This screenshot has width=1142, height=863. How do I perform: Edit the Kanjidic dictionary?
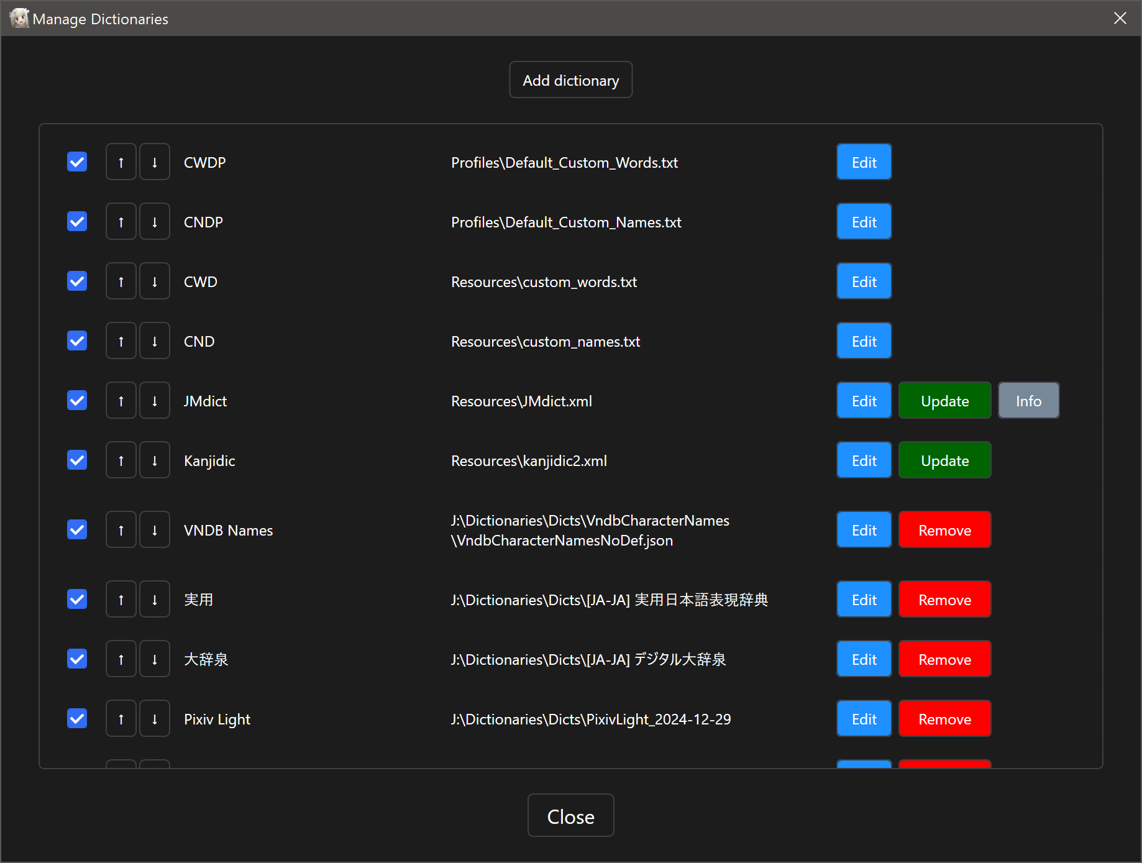click(864, 460)
